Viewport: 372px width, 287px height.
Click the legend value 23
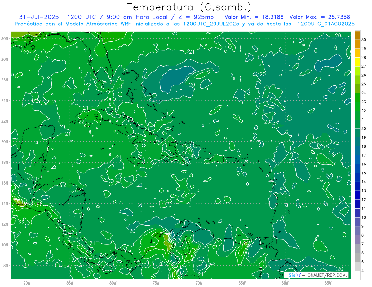tap(364, 102)
